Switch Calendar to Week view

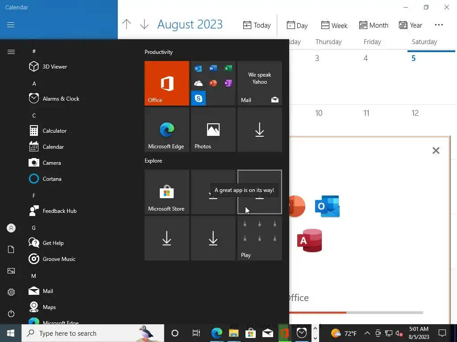click(x=334, y=25)
